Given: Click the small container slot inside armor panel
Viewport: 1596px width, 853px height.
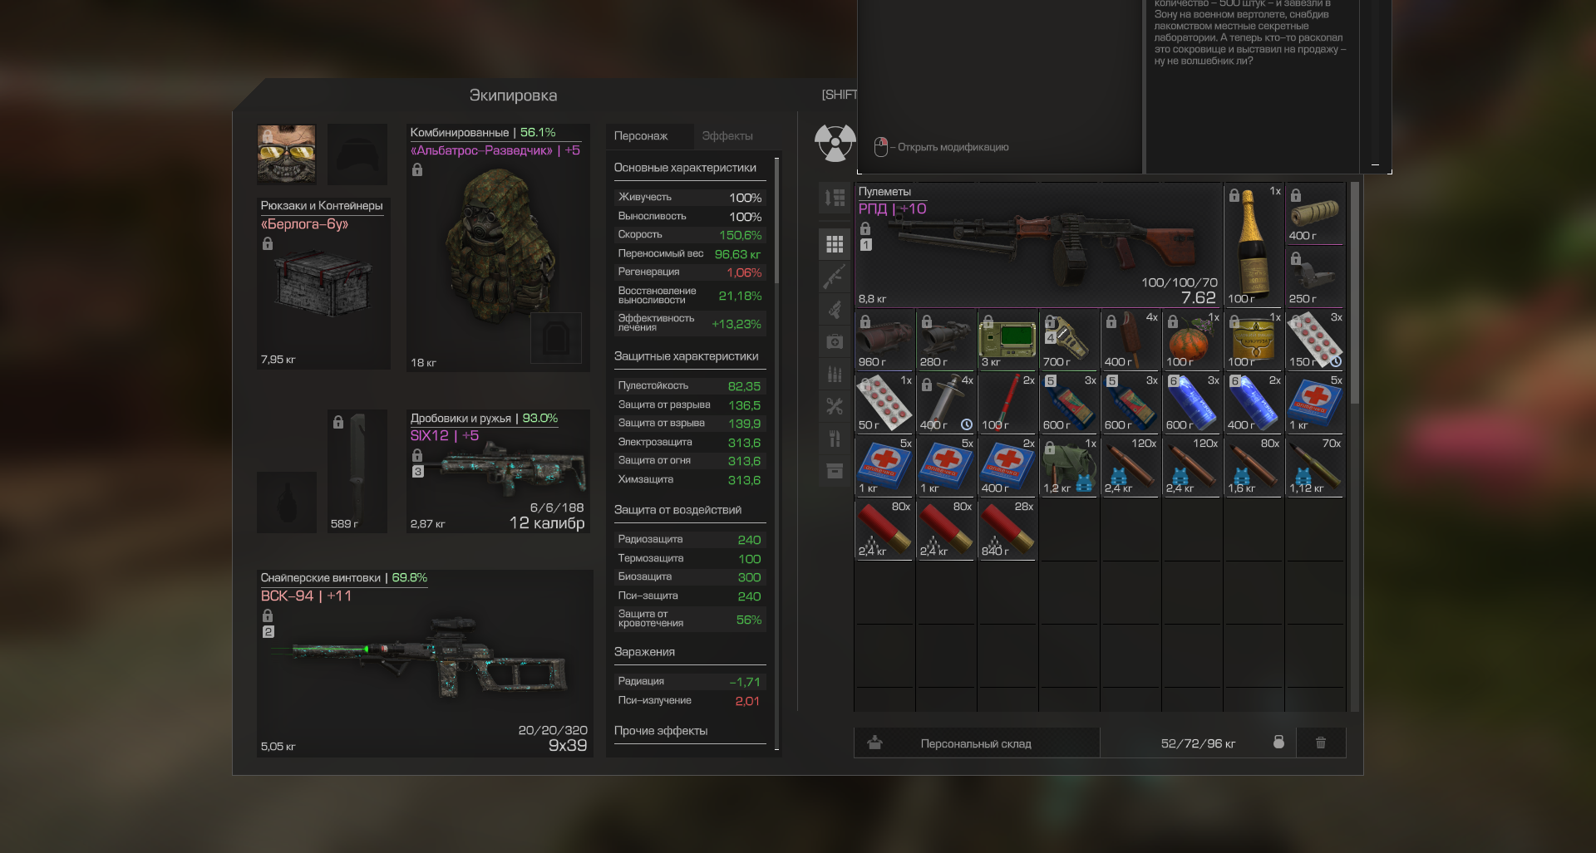Looking at the screenshot, I should pos(555,338).
